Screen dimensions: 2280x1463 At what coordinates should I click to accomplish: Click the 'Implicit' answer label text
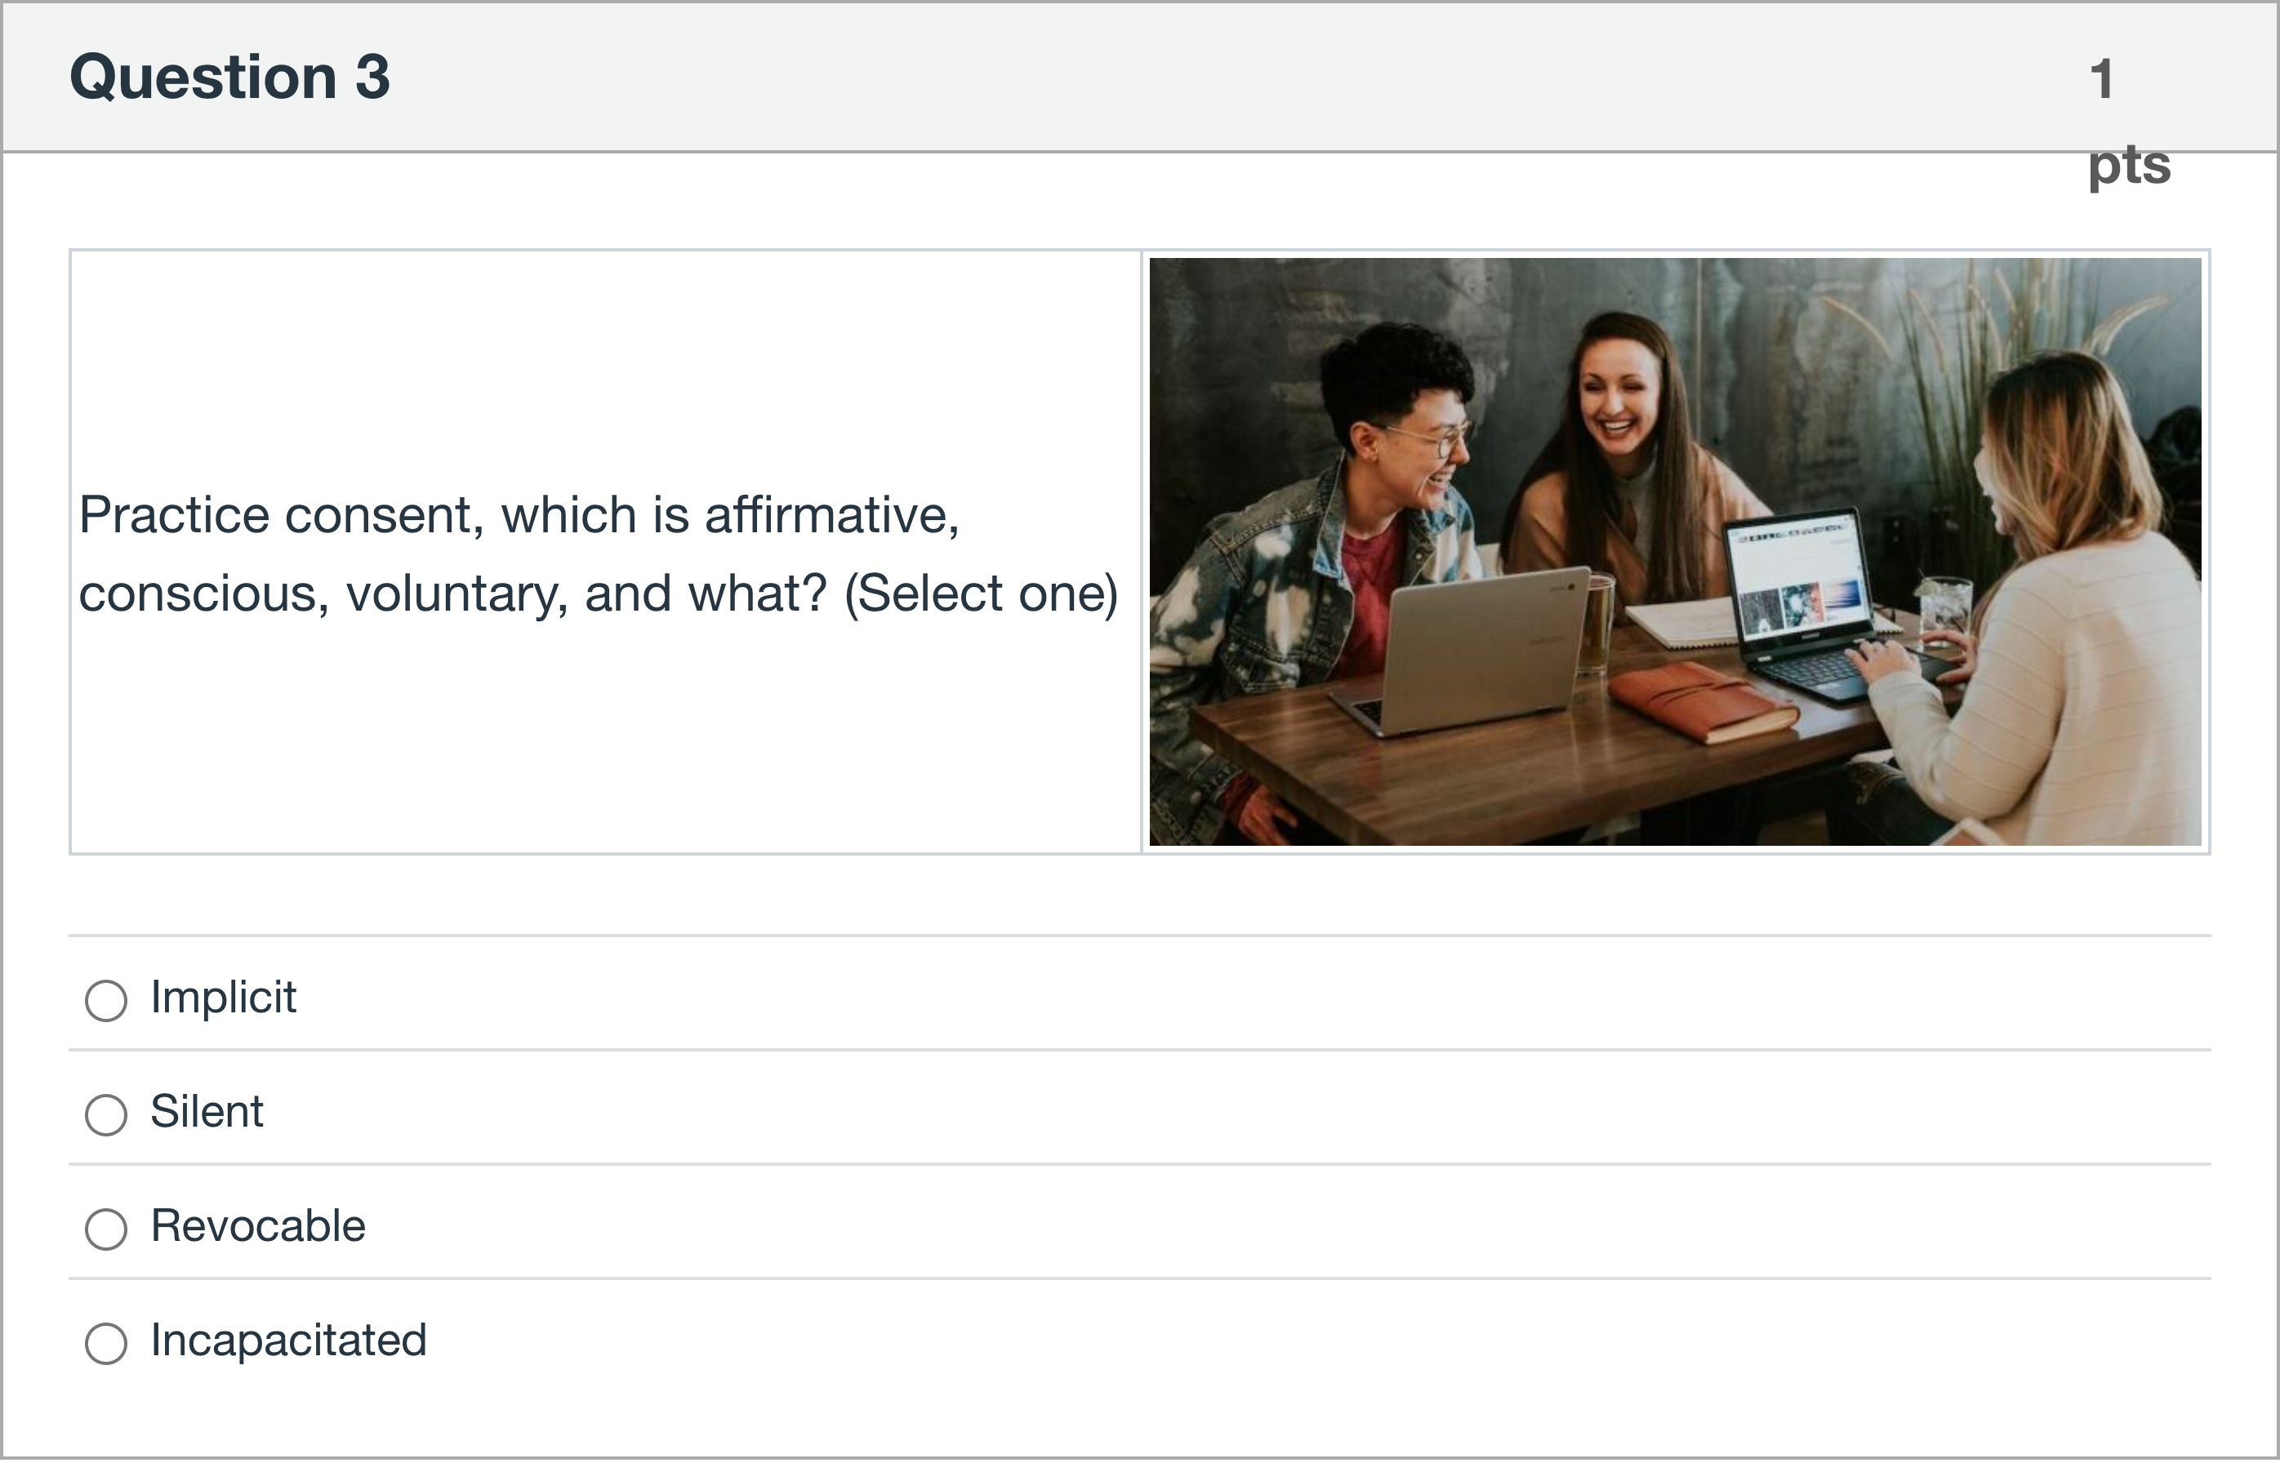pyautogui.click(x=223, y=998)
